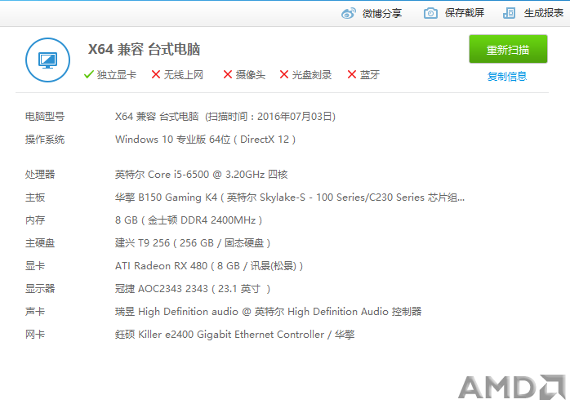Choose 生成报表 to generate report
This screenshot has height=404, width=570.
[x=544, y=13]
